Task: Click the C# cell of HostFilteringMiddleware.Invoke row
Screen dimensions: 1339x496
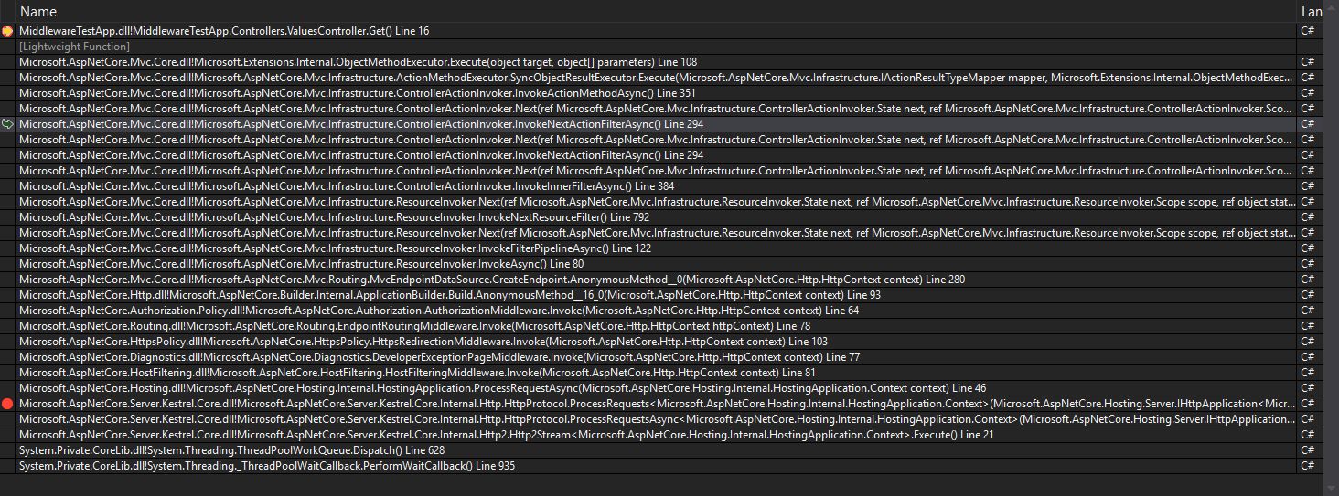Action: [1307, 373]
